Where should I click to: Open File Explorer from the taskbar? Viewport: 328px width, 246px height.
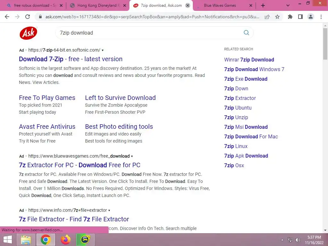26,240
